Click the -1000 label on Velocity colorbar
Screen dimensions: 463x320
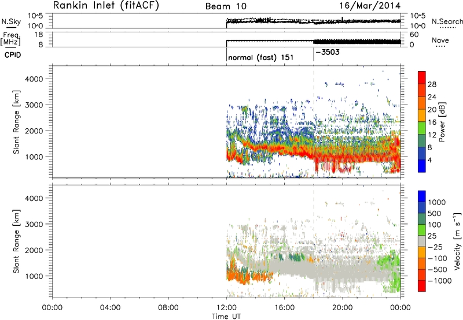point(440,281)
